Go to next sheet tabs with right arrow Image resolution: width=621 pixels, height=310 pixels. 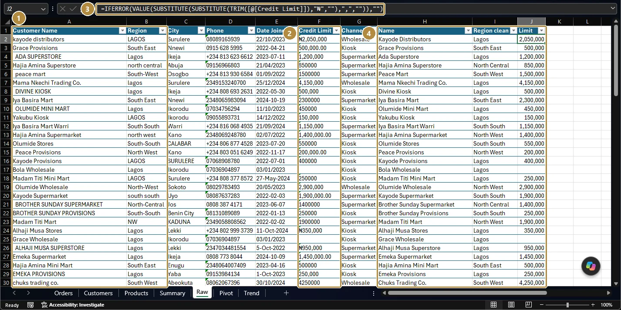28,293
